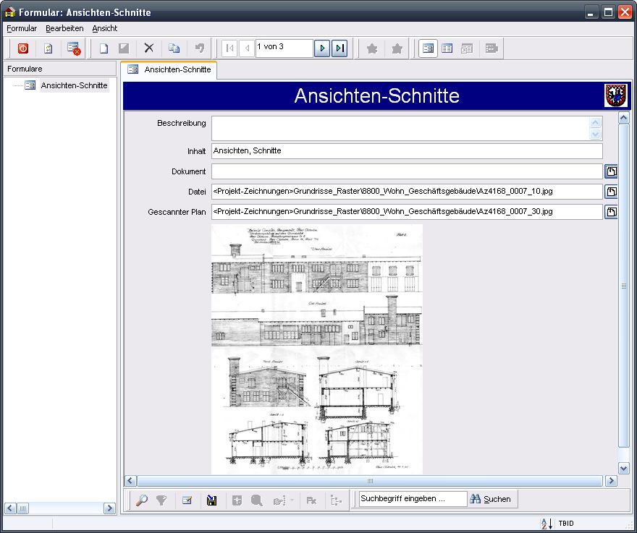Click the horizontal scrollbar below the plan image
This screenshot has height=533, width=637.
point(369,481)
